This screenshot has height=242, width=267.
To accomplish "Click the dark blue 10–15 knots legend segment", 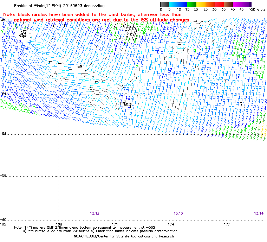I will point(183,4).
